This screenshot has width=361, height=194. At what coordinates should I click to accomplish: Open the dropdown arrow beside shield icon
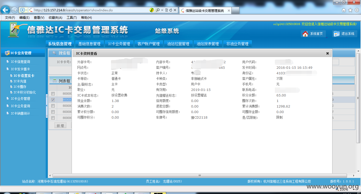[26, 10]
